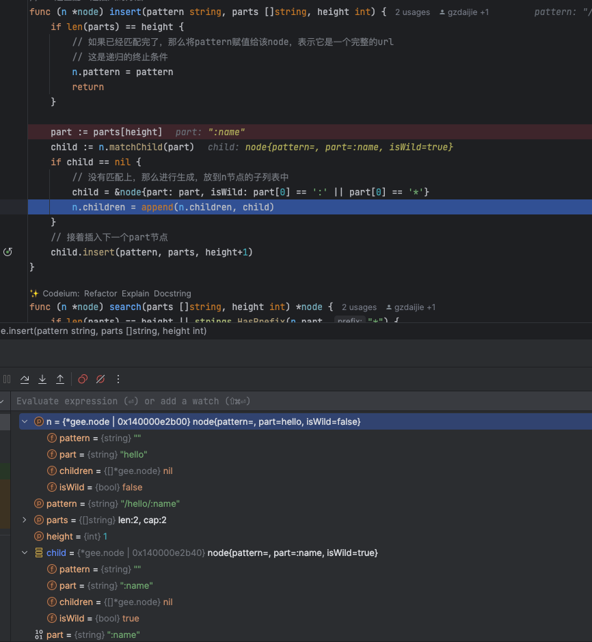The width and height of the screenshot is (592, 642).
Task: Collapse the child variable node
Action: [25, 553]
